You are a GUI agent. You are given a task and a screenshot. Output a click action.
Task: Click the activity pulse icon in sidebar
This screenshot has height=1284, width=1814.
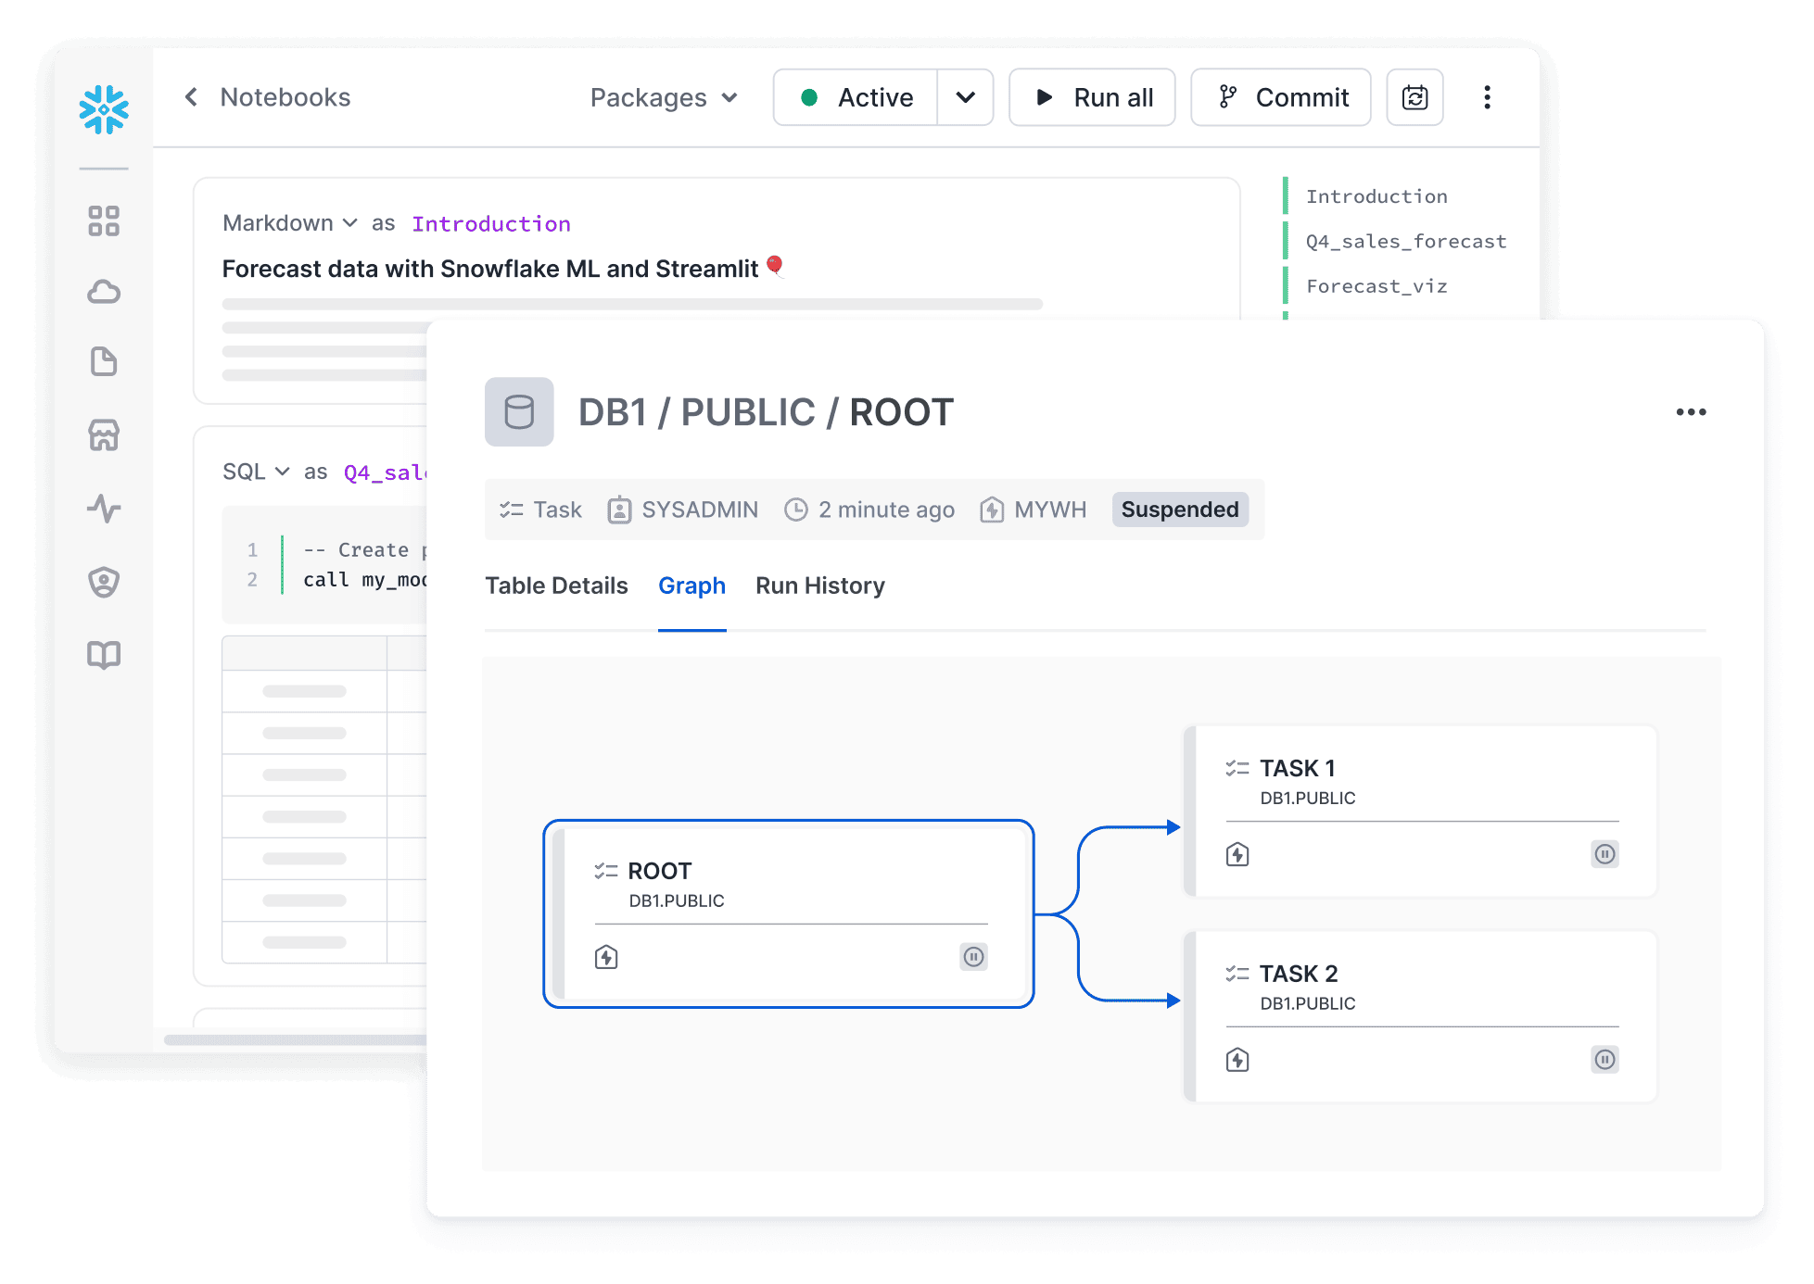(104, 508)
